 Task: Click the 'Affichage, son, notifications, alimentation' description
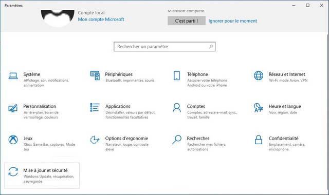[x=46, y=83]
